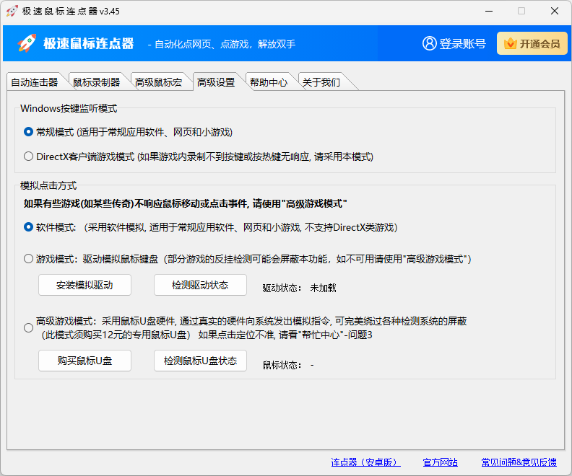Image resolution: width=572 pixels, height=476 pixels.
Task: Enable 游戏模式 driver simulation radio
Action: pos(29,258)
